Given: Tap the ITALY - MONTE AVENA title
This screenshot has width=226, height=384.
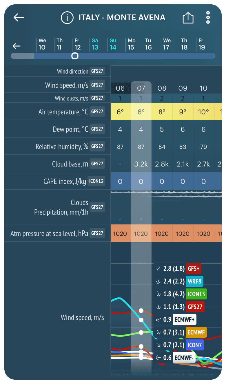Looking at the screenshot, I should 122,18.
